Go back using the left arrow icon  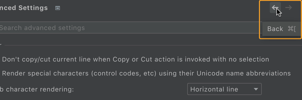click(x=275, y=7)
